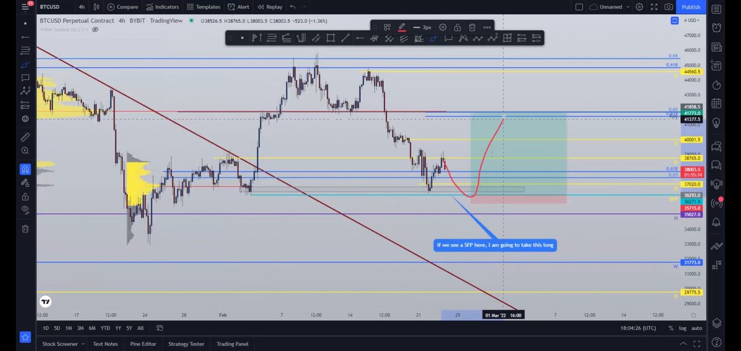Viewport: 741px width, 351px height.
Task: Toggle log scale
Action: click(682, 328)
